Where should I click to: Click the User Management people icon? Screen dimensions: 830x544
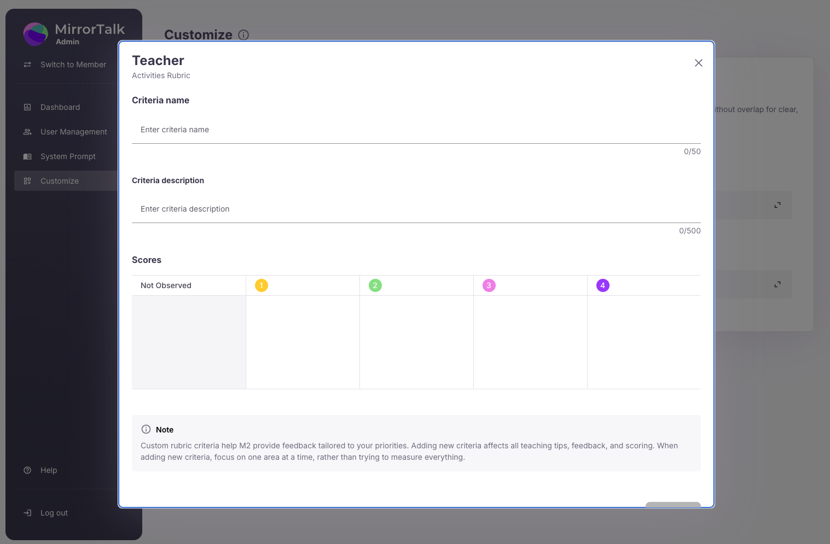click(27, 132)
